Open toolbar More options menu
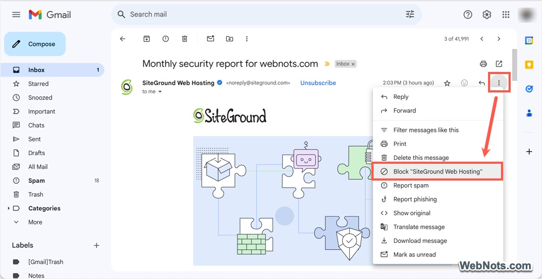 coord(247,39)
